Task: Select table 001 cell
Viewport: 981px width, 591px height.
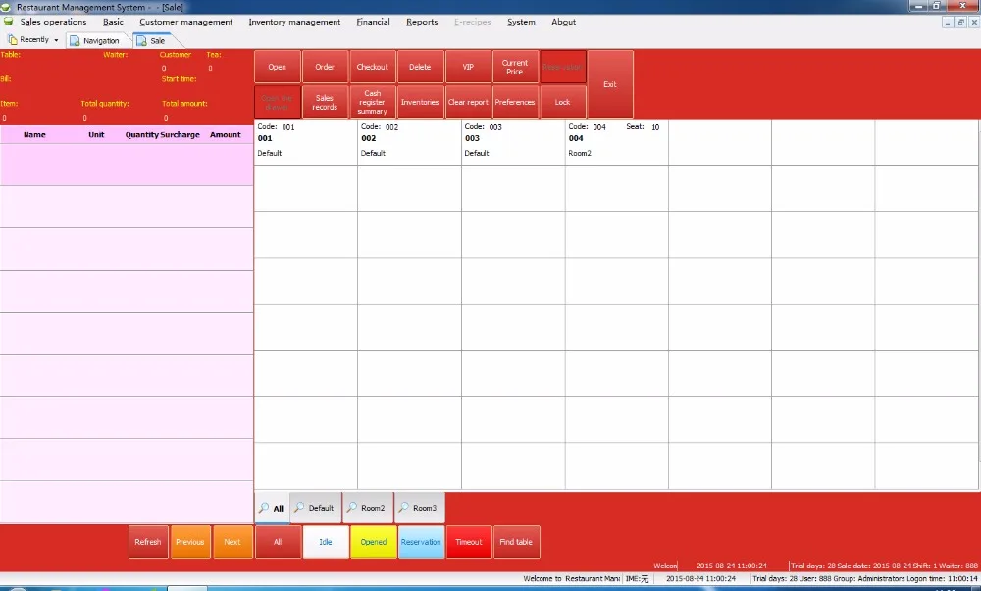Action: (306, 142)
